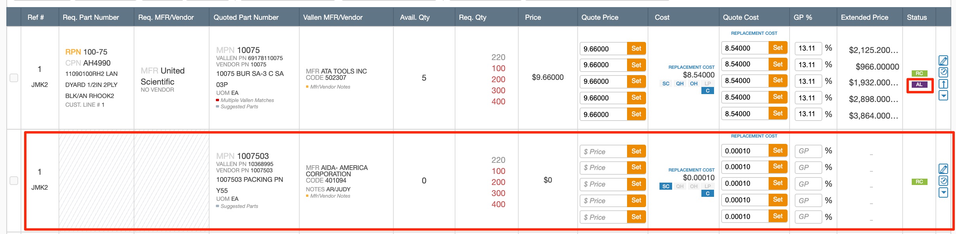Sort by the Quote Price column header
Viewport: 956px width, 234px height.
(x=599, y=17)
